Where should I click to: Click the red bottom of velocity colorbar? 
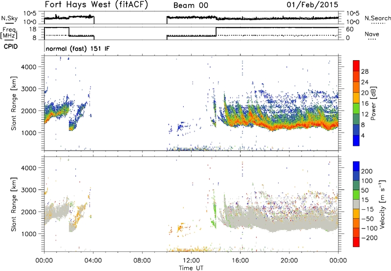(356, 242)
